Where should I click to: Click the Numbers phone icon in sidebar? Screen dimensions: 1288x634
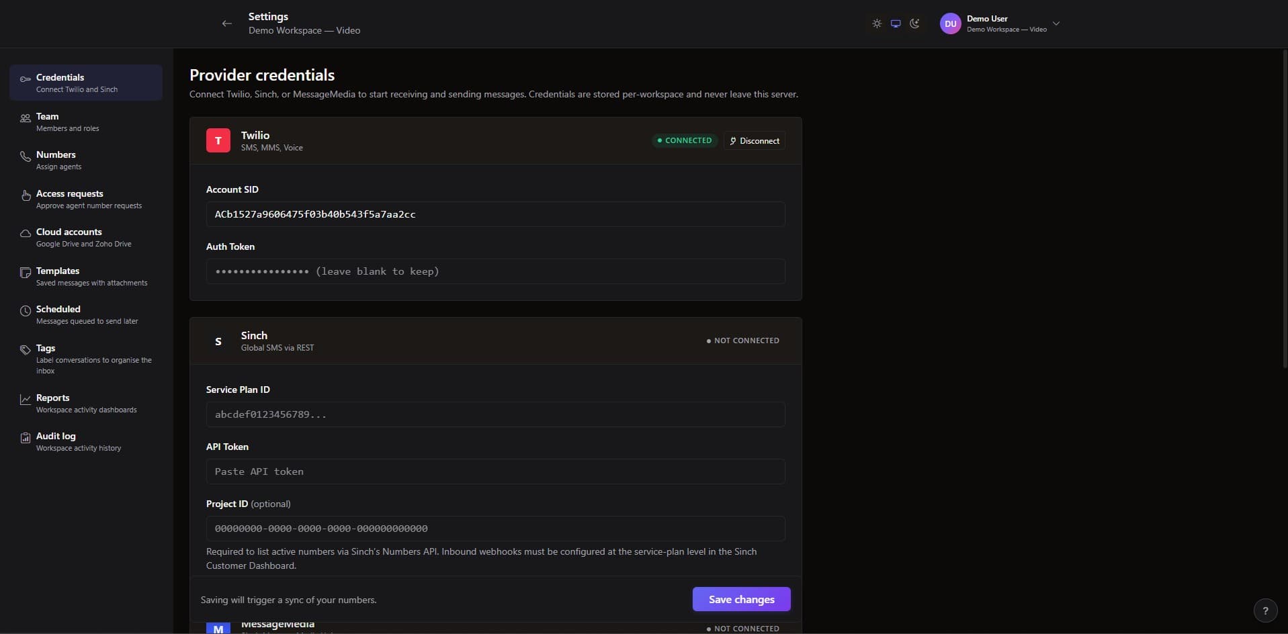[x=25, y=156]
